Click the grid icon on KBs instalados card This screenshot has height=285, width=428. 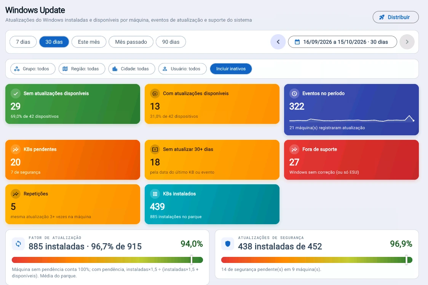point(155,194)
